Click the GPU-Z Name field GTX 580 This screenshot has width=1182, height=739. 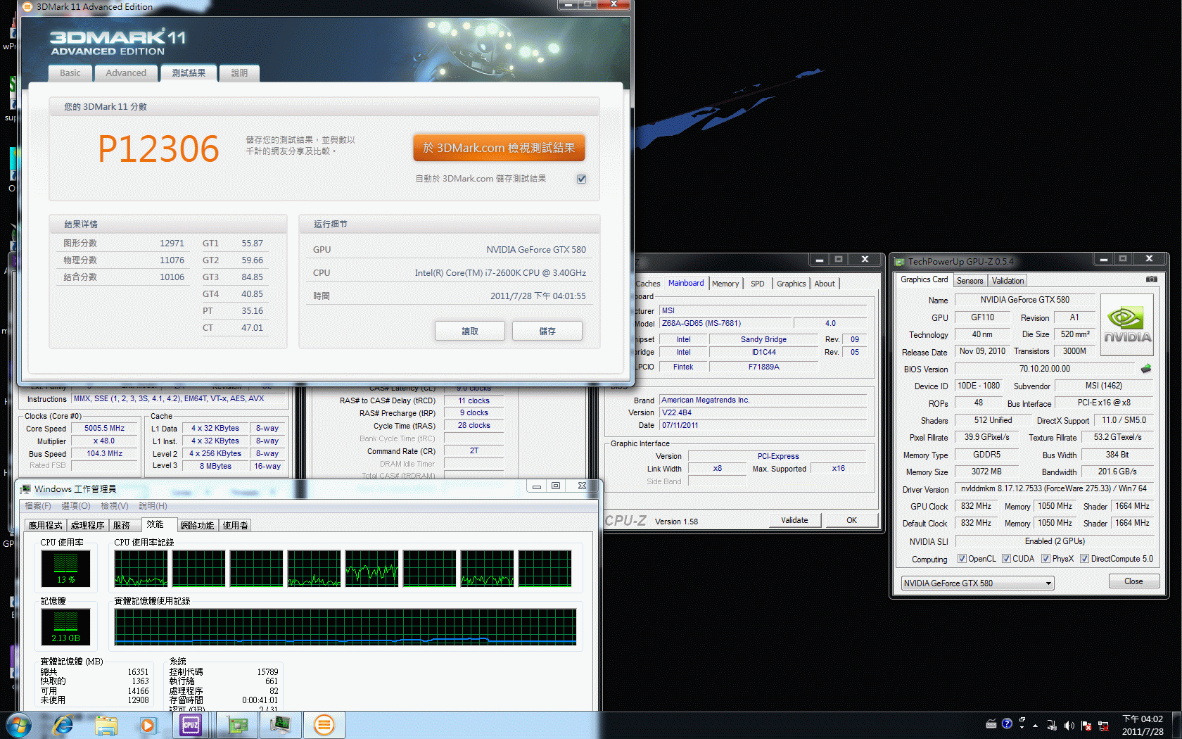tap(1024, 300)
